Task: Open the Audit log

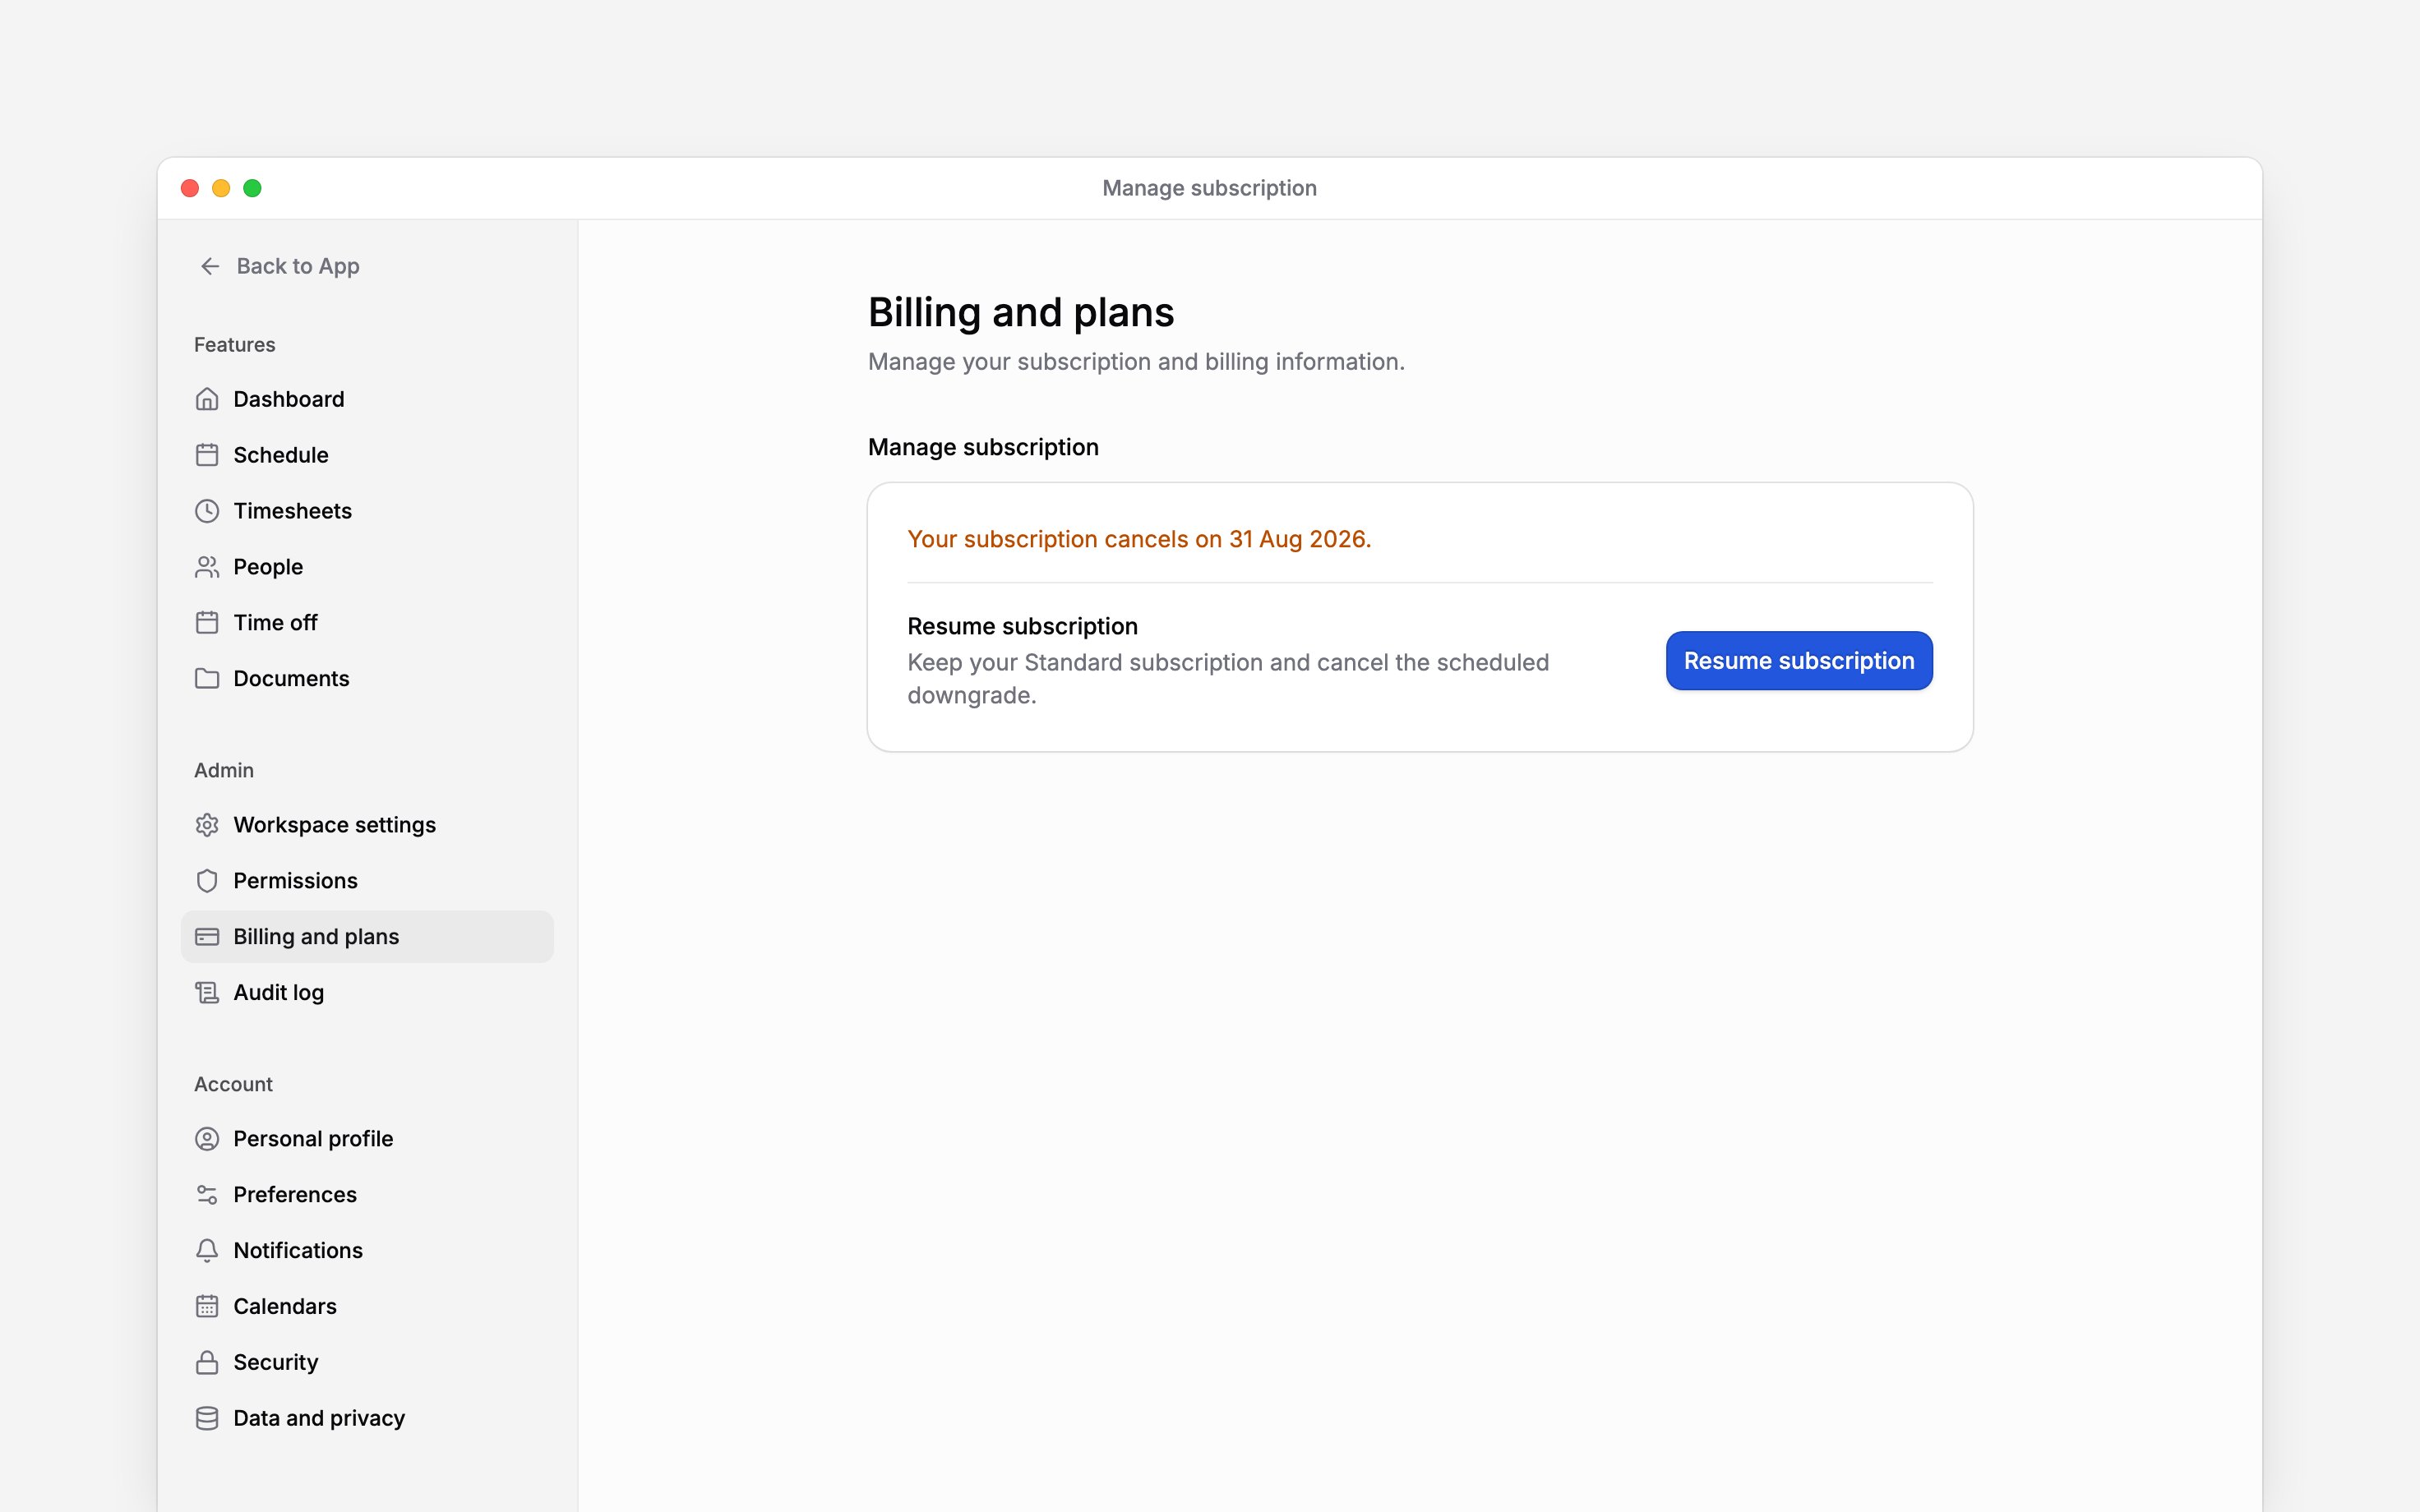Action: click(x=367, y=993)
